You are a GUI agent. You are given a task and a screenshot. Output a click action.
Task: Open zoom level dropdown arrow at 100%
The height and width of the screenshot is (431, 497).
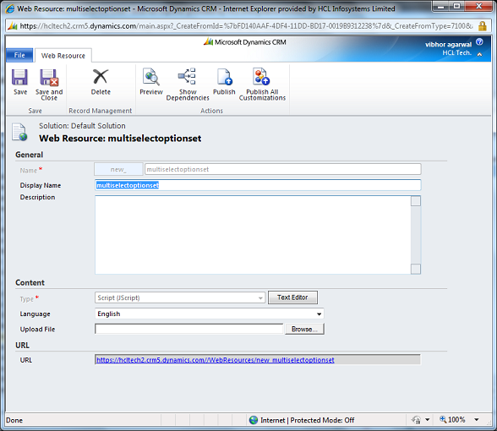point(477,420)
